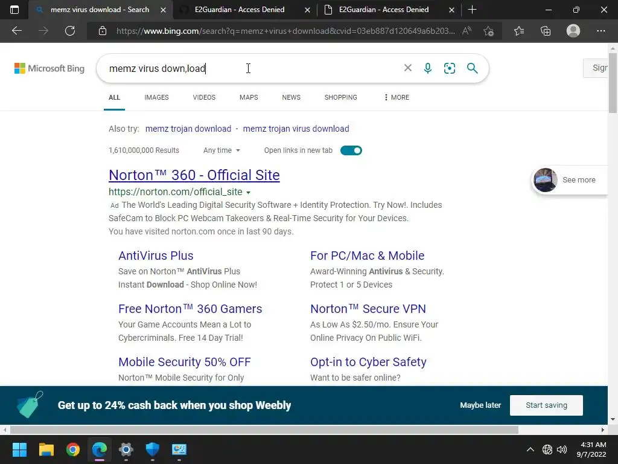This screenshot has height=464, width=618.
Task: Try memz trojan download suggestion
Action: (188, 129)
